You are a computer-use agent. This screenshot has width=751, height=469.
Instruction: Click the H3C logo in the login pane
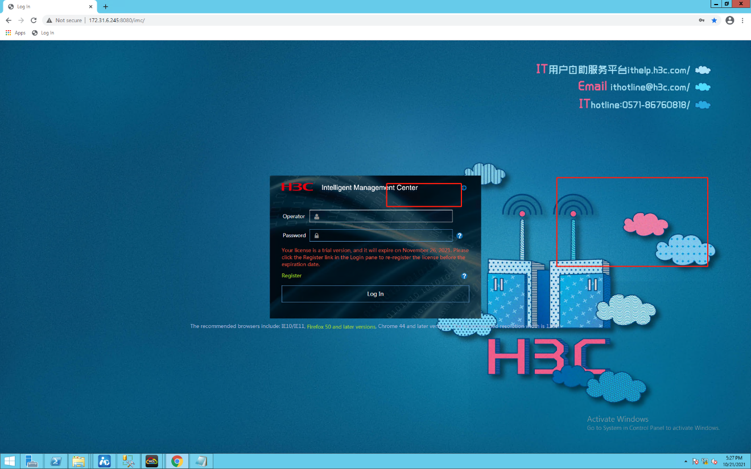click(x=297, y=187)
